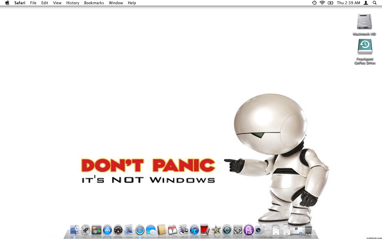Click the Safari compass dock icon

140,230
